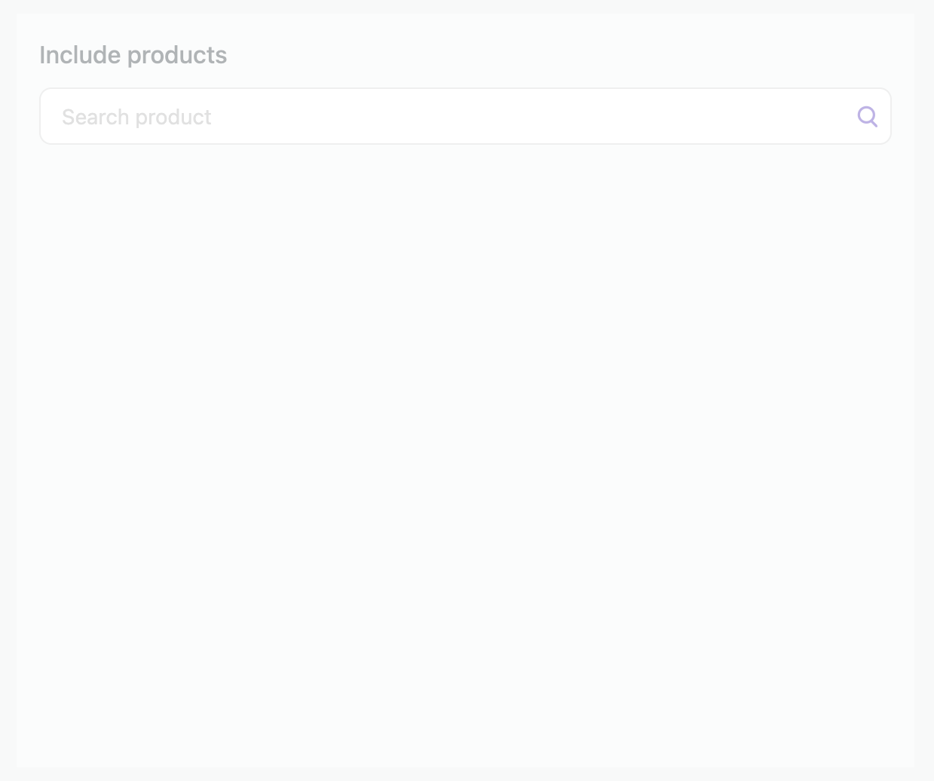Trigger product lookup with the search glyph
Screen dimensions: 934x781
868,117
